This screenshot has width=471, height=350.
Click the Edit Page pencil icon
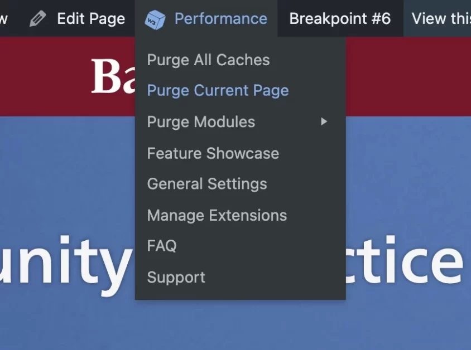[38, 18]
